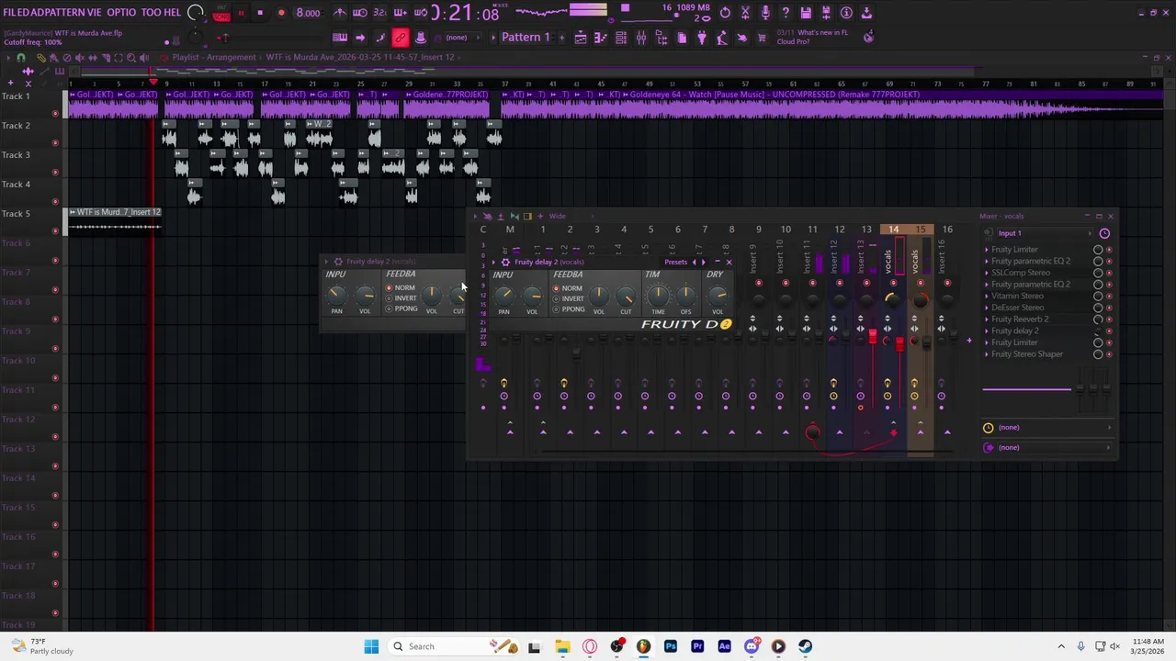Open Photoshop from the taskbar

tap(671, 646)
